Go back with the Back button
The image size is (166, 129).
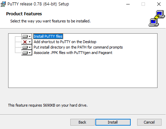(x=82, y=122)
